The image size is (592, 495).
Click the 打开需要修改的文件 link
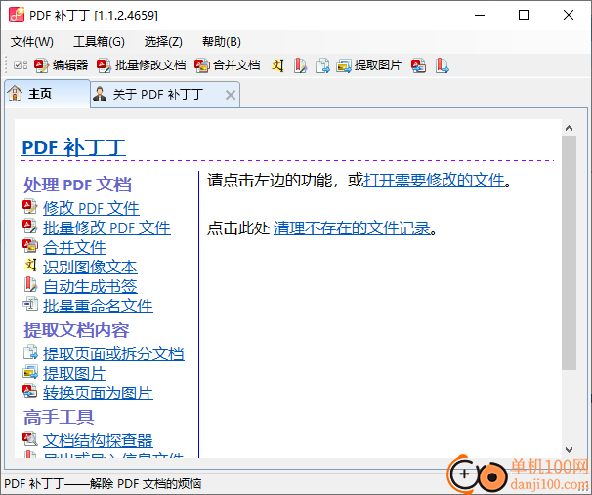434,180
